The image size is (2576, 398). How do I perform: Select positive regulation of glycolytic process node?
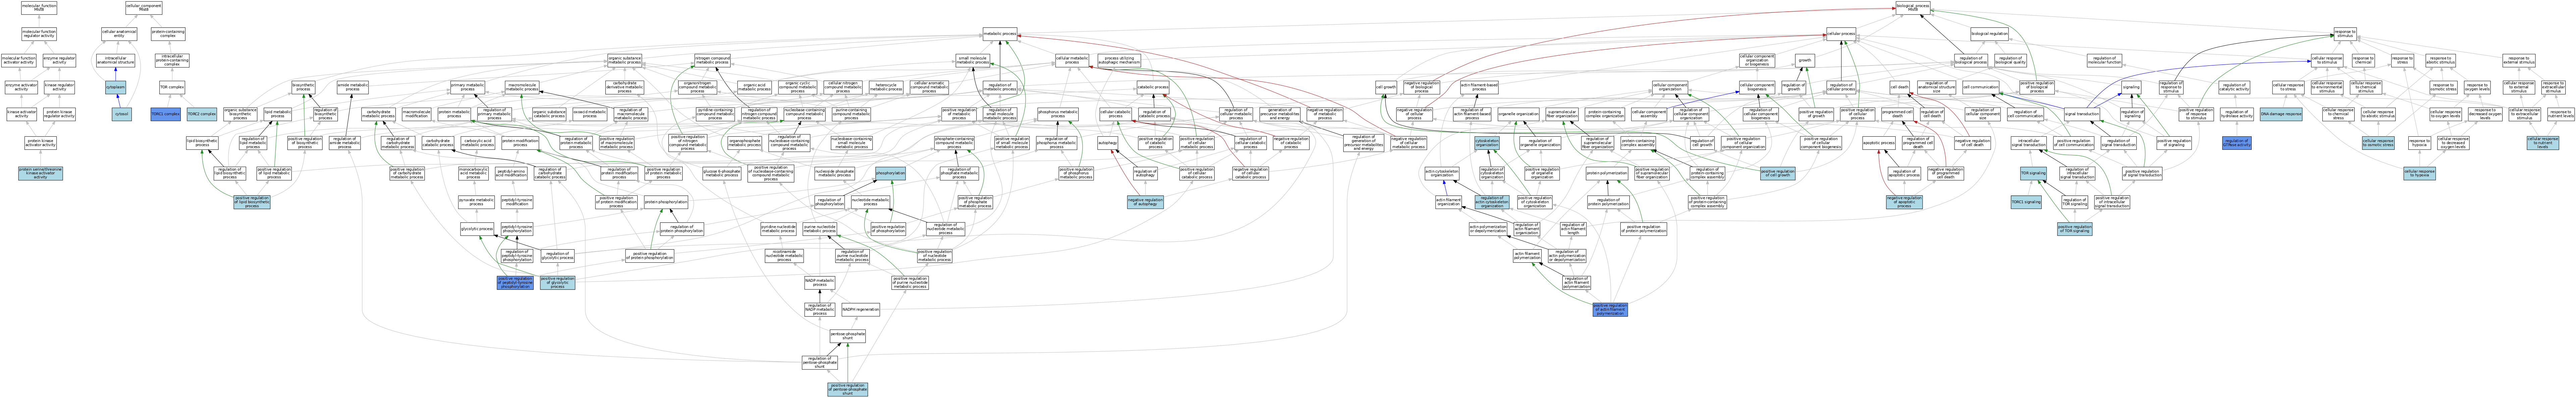[x=558, y=283]
